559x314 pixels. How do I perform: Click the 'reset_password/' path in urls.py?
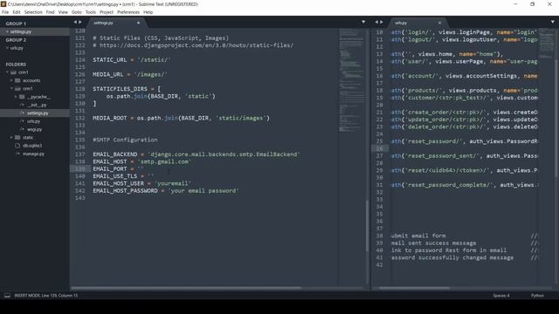pos(433,141)
